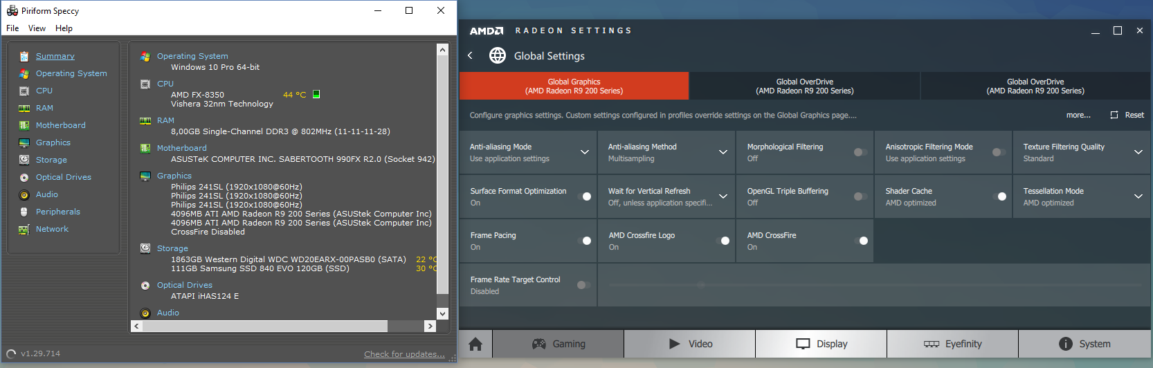Open the Help menu in Speccy
Screen dimensions: 1153x368
(x=64, y=28)
